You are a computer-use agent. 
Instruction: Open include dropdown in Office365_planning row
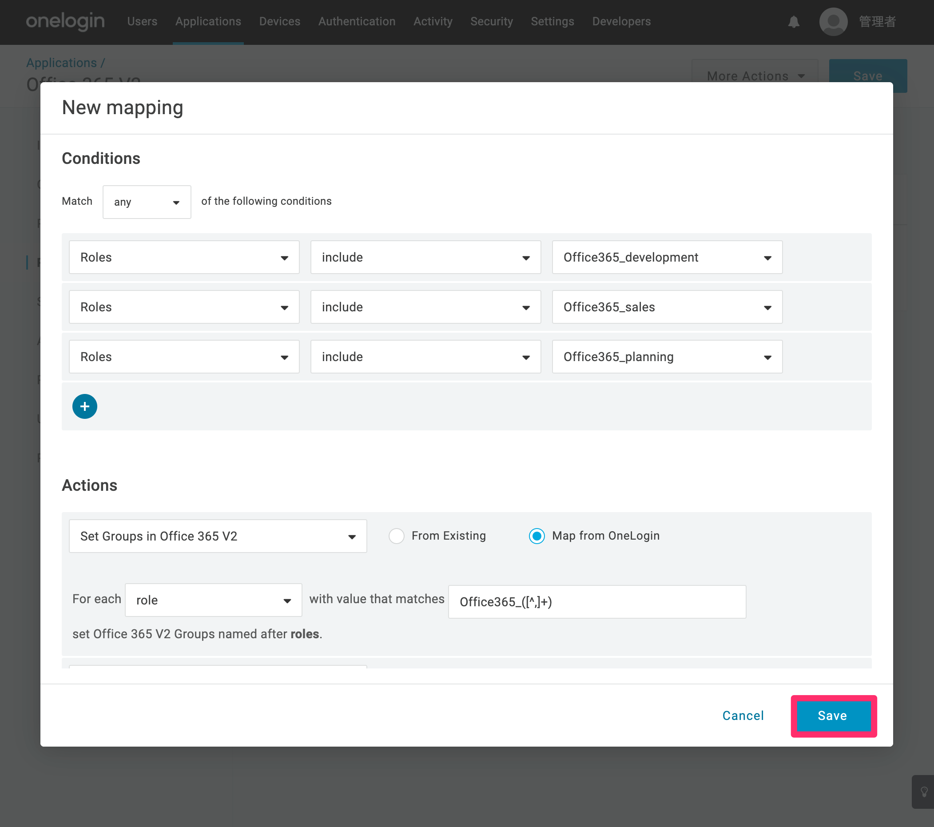pos(425,357)
